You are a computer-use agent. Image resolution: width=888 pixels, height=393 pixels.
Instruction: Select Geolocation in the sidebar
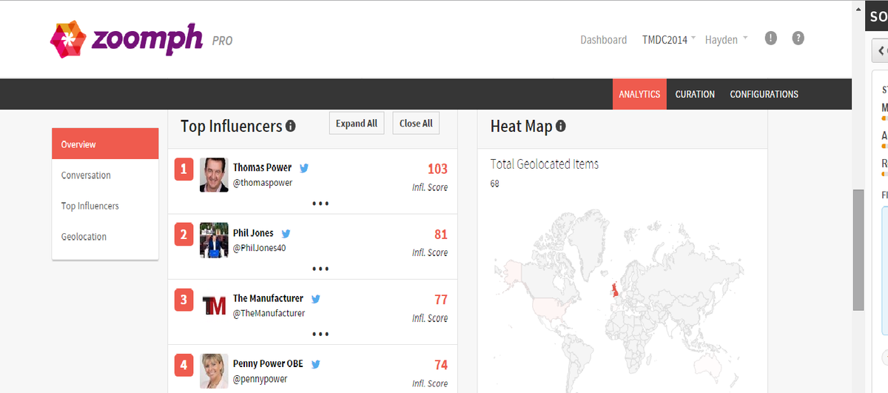(x=105, y=237)
